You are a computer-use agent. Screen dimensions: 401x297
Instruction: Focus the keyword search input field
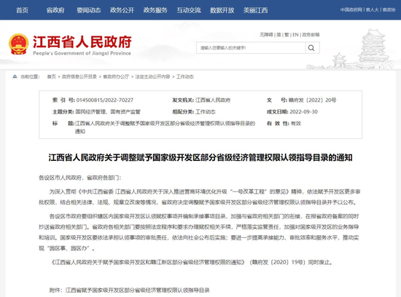coord(251,48)
